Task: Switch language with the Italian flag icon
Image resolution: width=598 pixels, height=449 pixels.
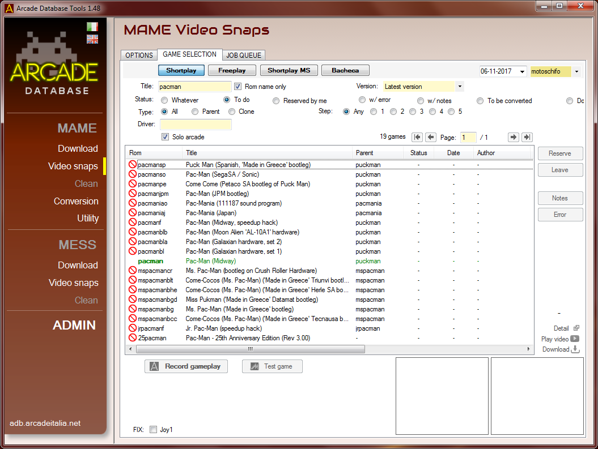Action: tap(92, 27)
